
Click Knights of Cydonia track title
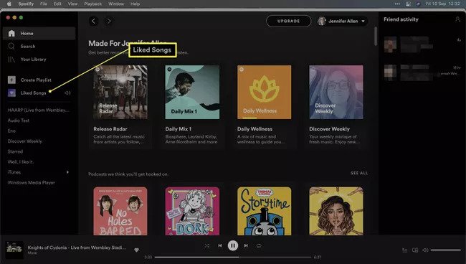[x=77, y=247]
